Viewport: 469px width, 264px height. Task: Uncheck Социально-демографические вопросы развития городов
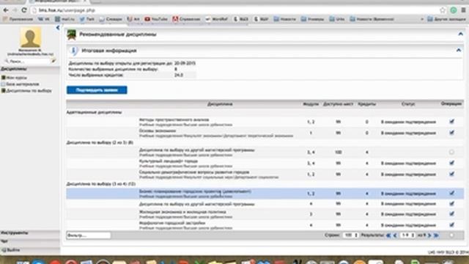click(x=451, y=174)
